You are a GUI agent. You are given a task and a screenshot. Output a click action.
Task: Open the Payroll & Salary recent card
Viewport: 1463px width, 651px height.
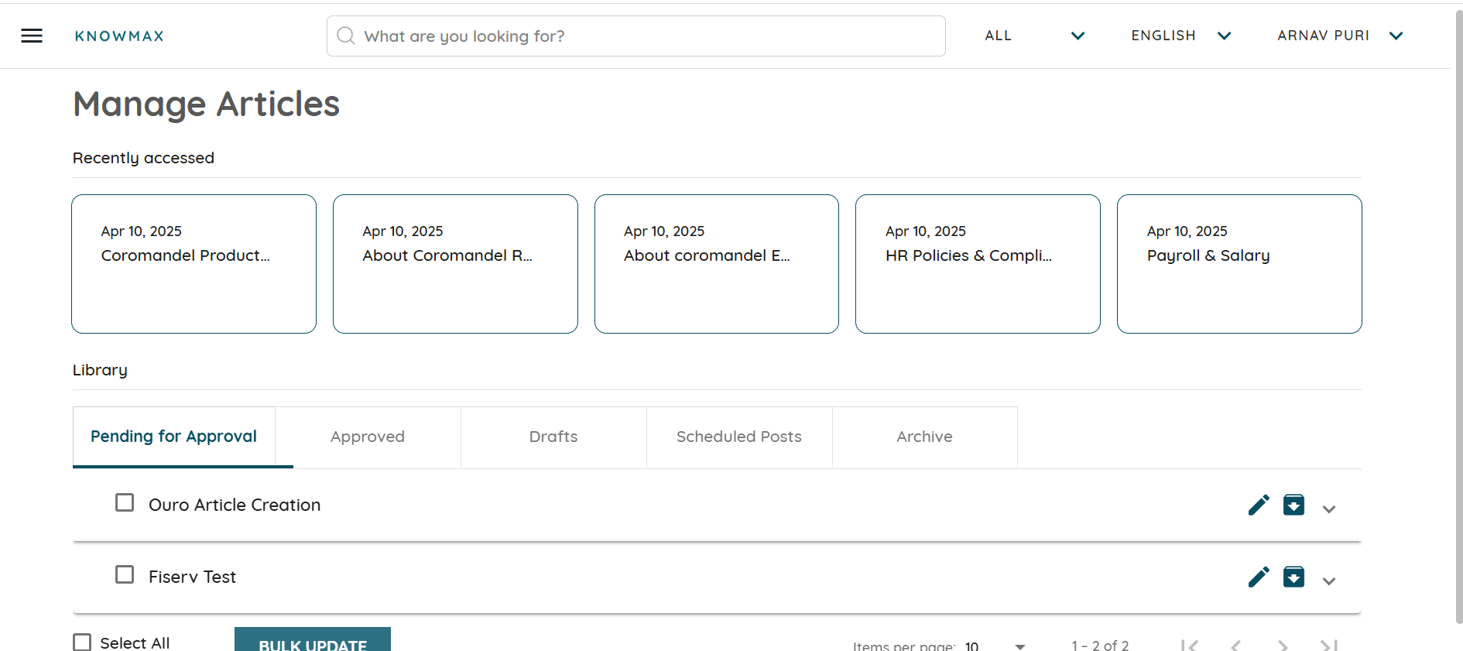(1239, 263)
